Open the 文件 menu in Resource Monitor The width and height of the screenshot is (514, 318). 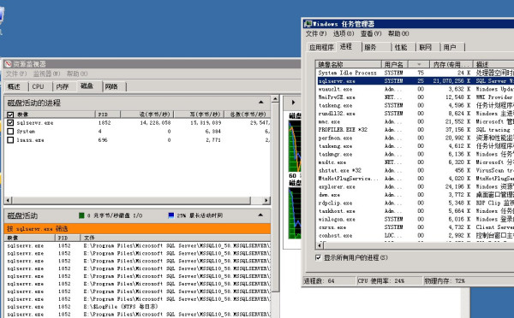pos(16,74)
